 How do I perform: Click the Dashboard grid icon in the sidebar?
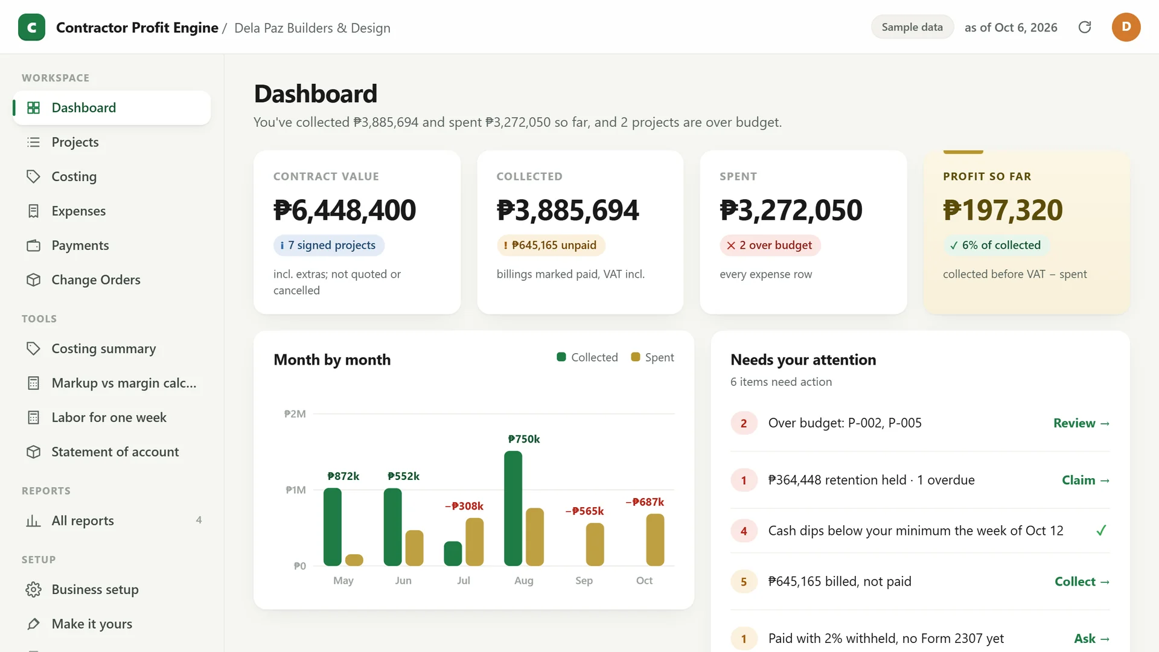[34, 107]
